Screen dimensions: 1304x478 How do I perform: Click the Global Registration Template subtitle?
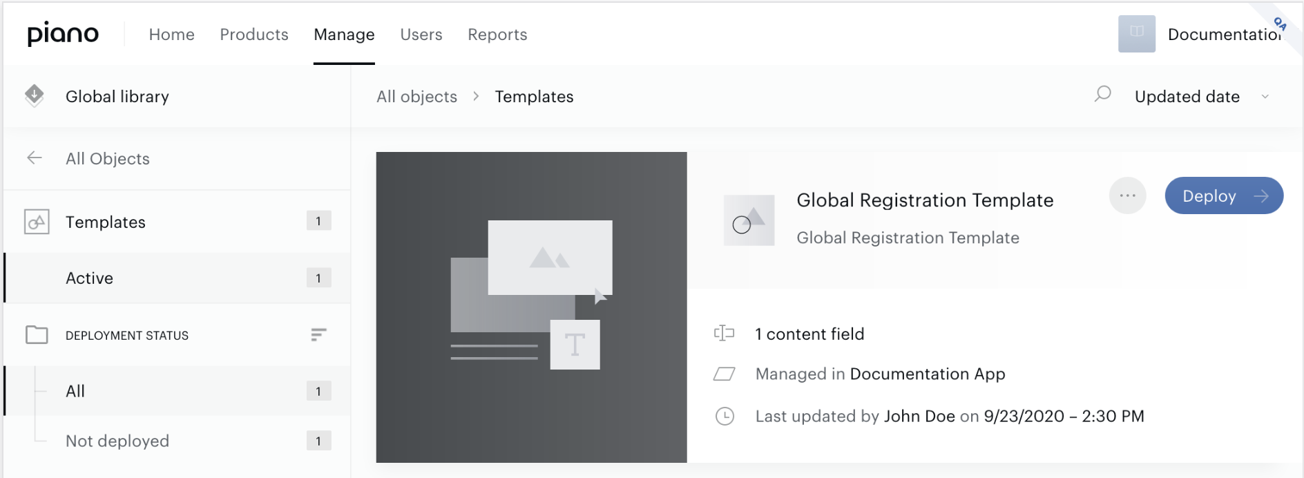pyautogui.click(x=908, y=238)
